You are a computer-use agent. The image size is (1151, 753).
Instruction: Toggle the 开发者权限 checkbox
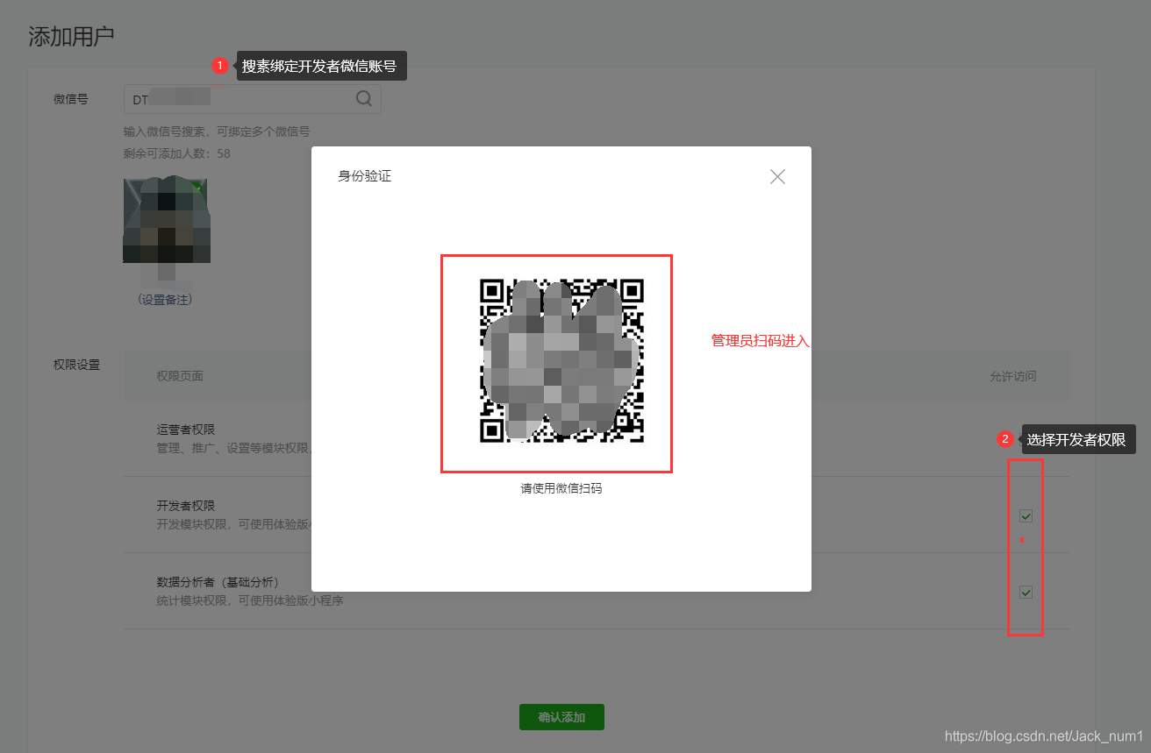pyautogui.click(x=1026, y=515)
